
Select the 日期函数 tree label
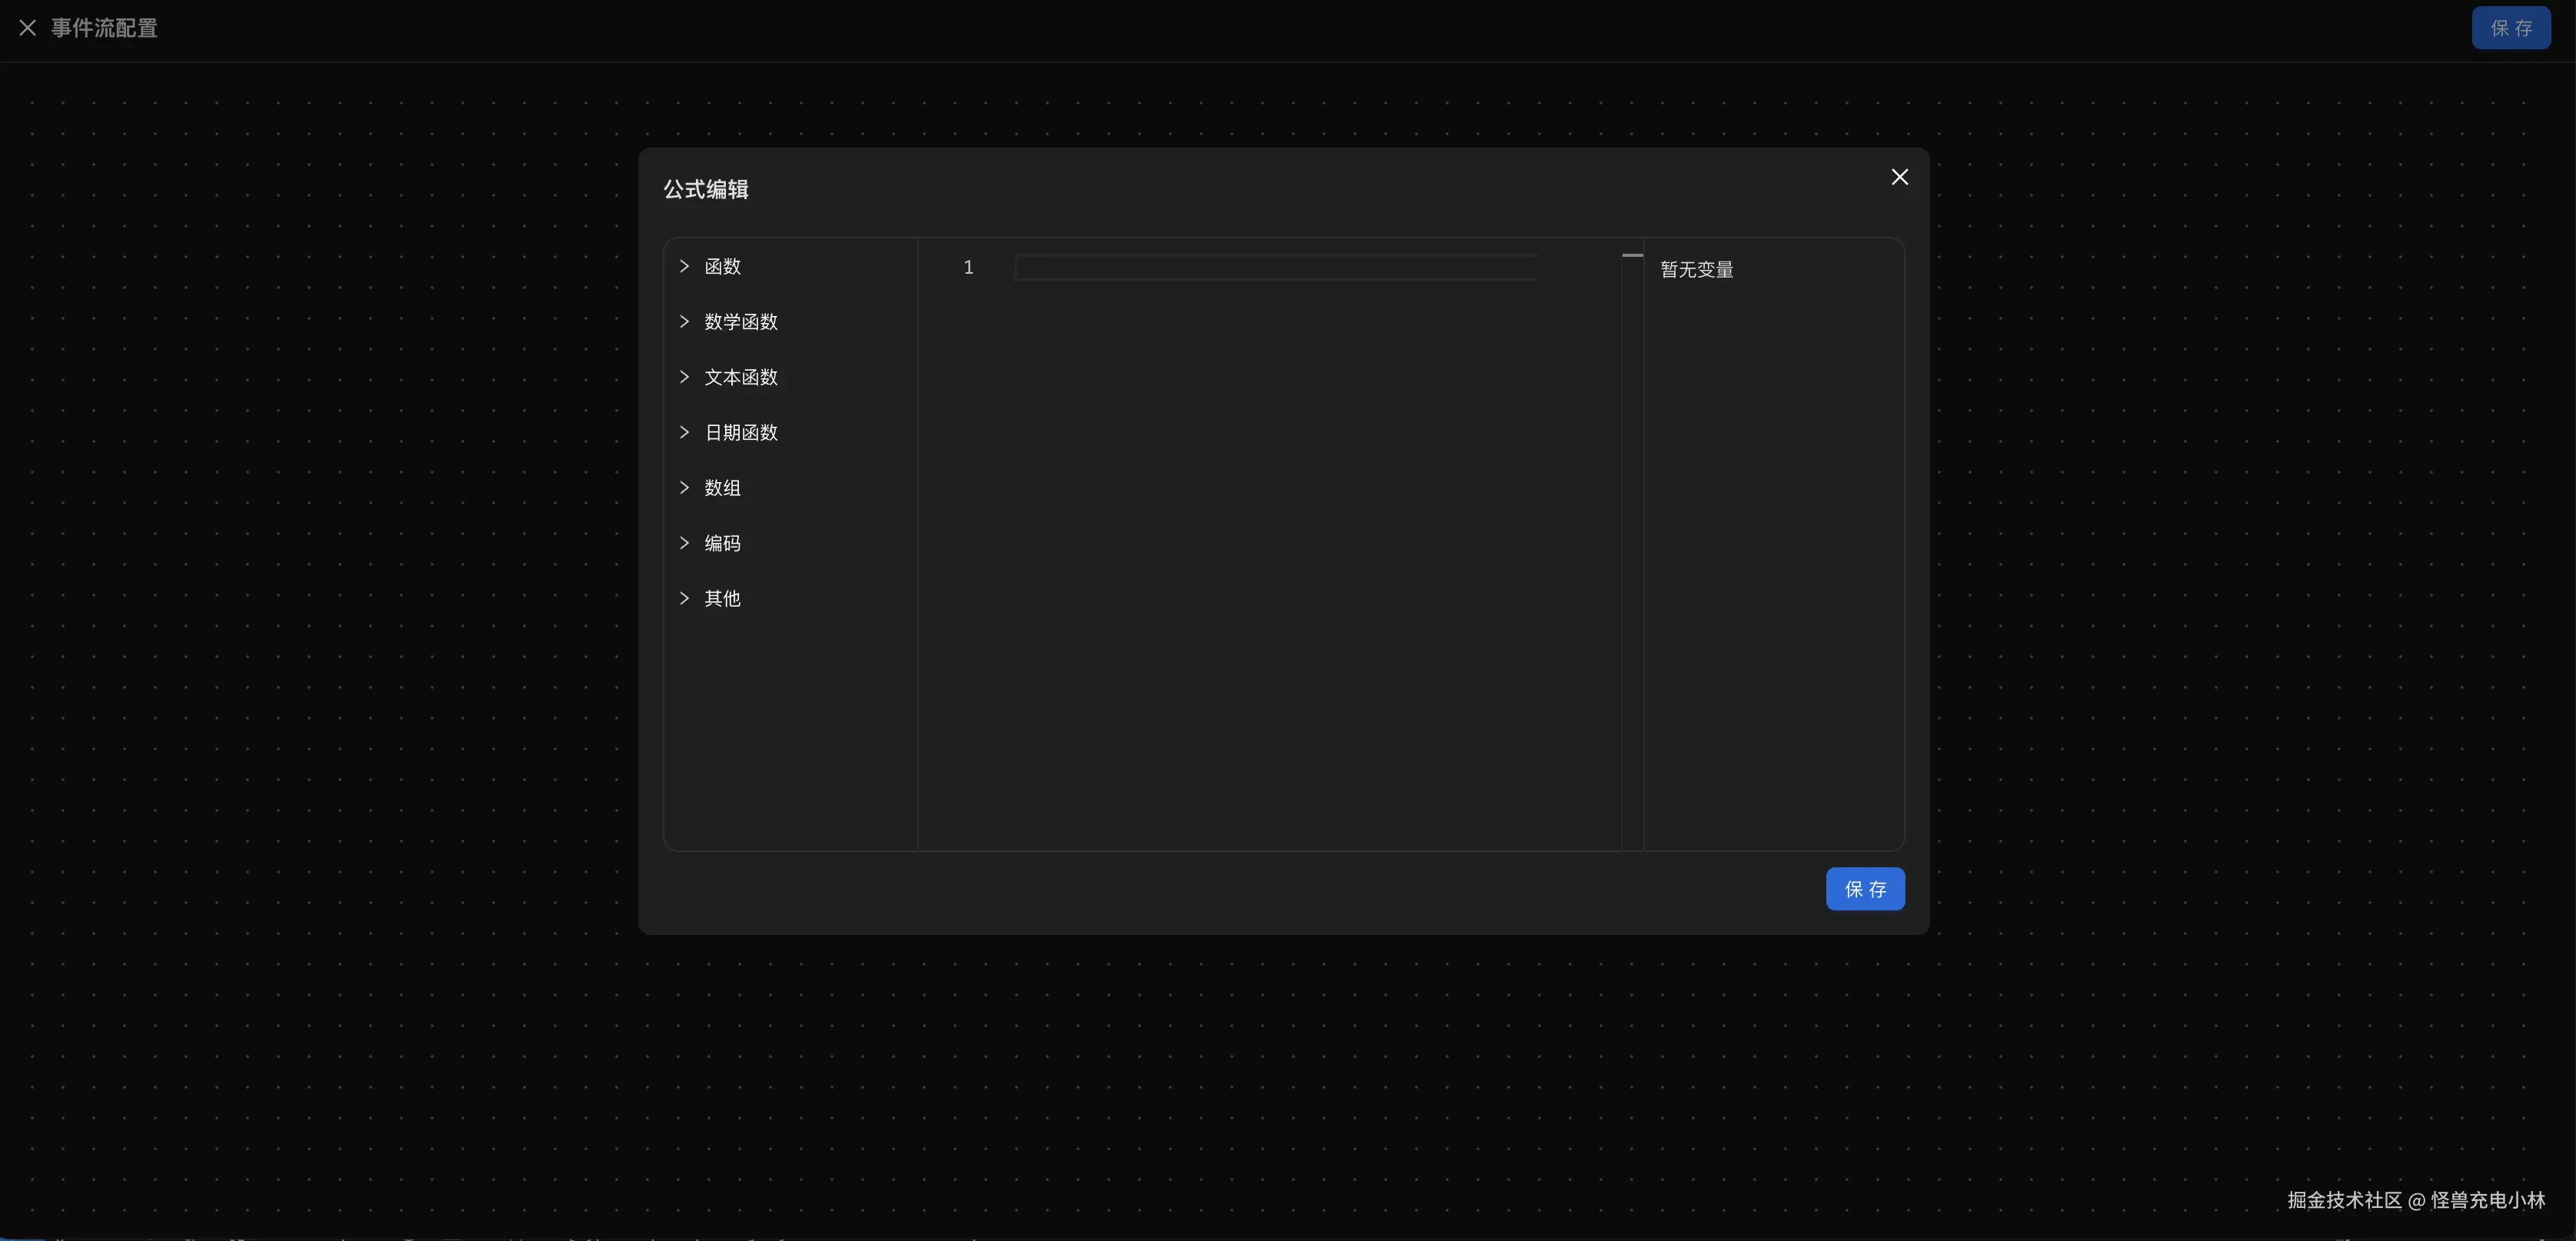click(x=740, y=432)
